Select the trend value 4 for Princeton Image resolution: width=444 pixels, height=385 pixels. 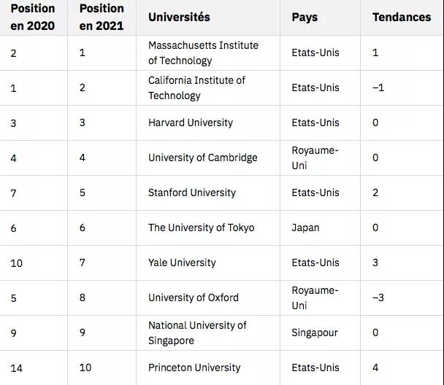[375, 367]
